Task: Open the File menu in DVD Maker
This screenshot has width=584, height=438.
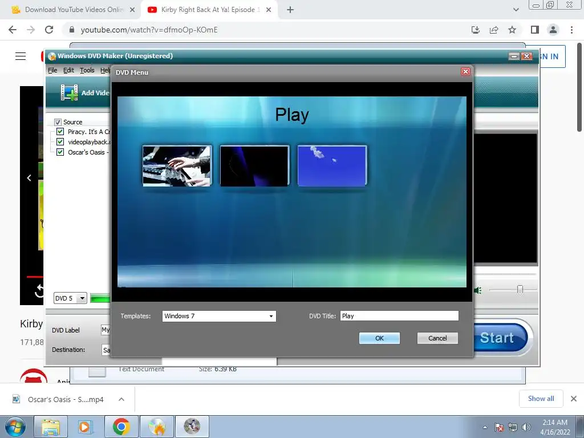Action: pos(52,70)
